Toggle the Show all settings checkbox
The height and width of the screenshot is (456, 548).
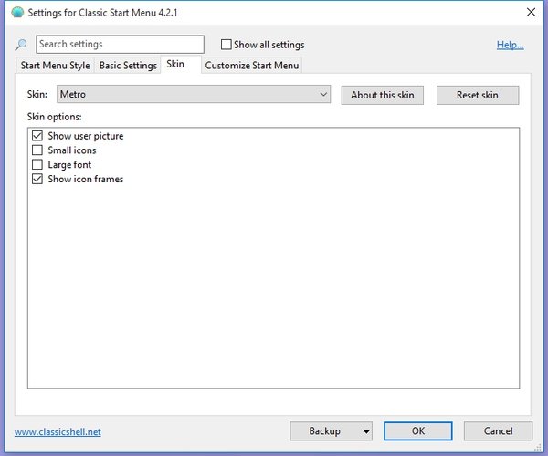[x=227, y=45]
